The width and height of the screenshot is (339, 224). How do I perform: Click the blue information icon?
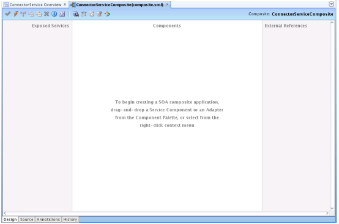(54, 14)
